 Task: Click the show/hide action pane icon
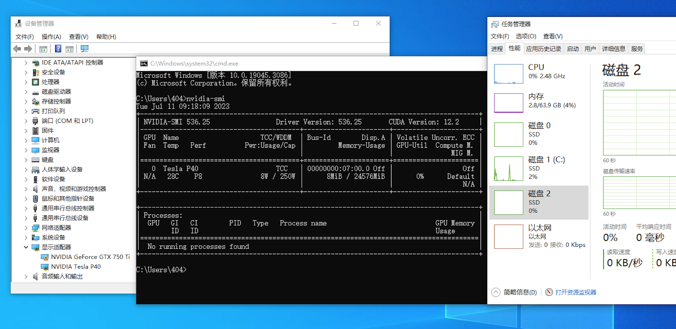coord(70,49)
